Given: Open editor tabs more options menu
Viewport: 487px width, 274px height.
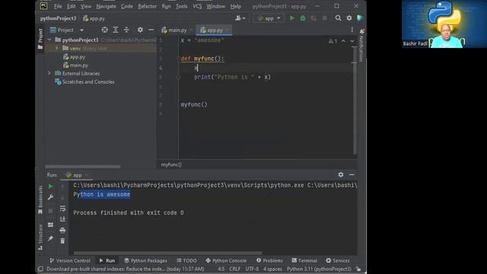Looking at the screenshot, I should [352, 30].
